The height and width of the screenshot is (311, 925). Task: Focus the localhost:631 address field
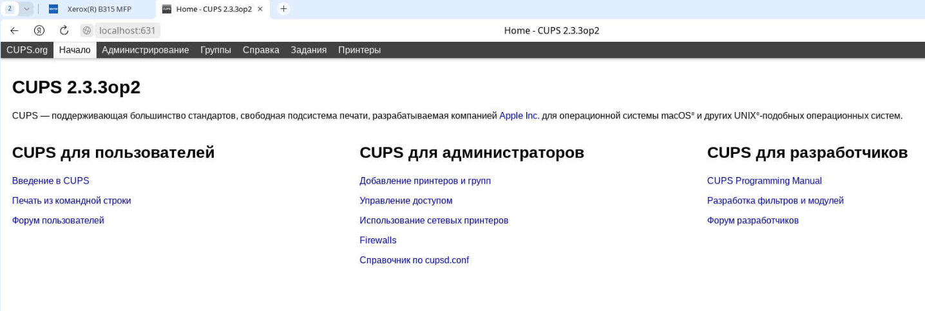click(x=128, y=30)
